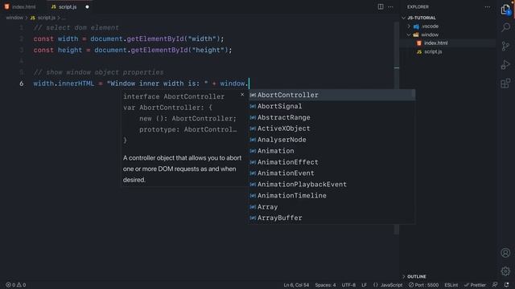Click Ln 6, Col 54 position indicator
515x289 pixels.
pos(296,285)
